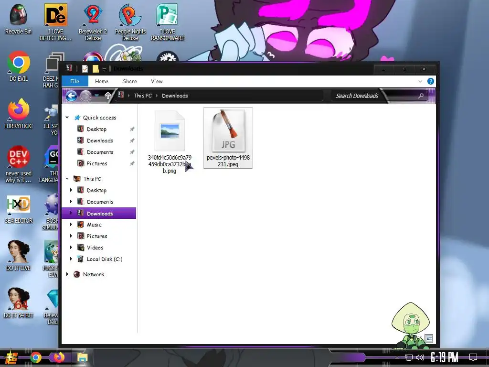Open the recent locations dropdown arrow

pyautogui.click(x=97, y=96)
